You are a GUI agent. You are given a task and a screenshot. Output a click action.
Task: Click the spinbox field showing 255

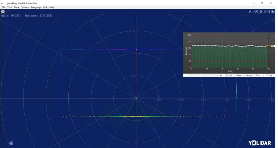pos(231,75)
